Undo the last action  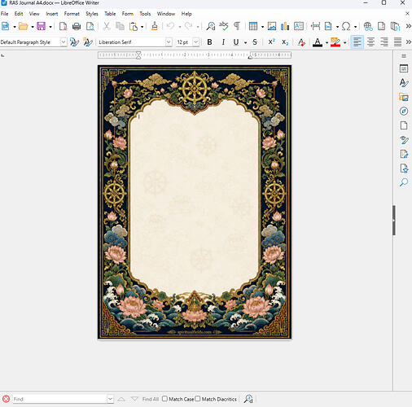click(170, 26)
